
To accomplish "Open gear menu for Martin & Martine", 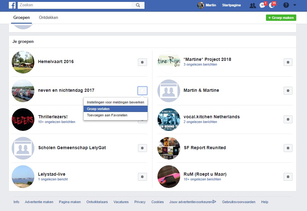I will click(288, 91).
